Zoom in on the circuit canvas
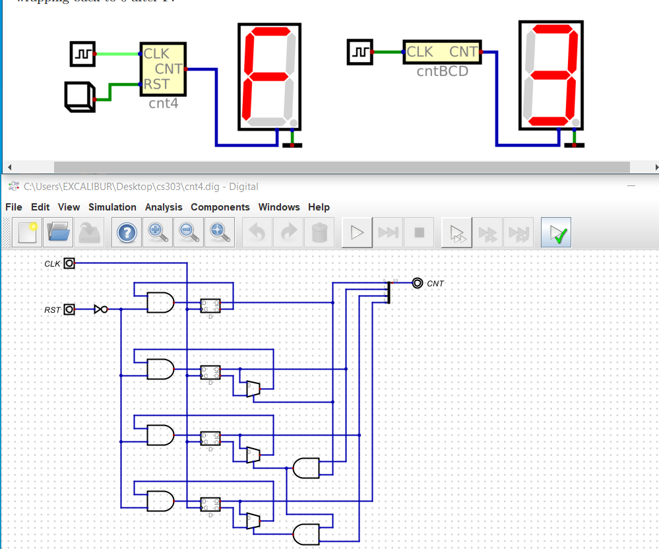The image size is (659, 549). tap(156, 232)
